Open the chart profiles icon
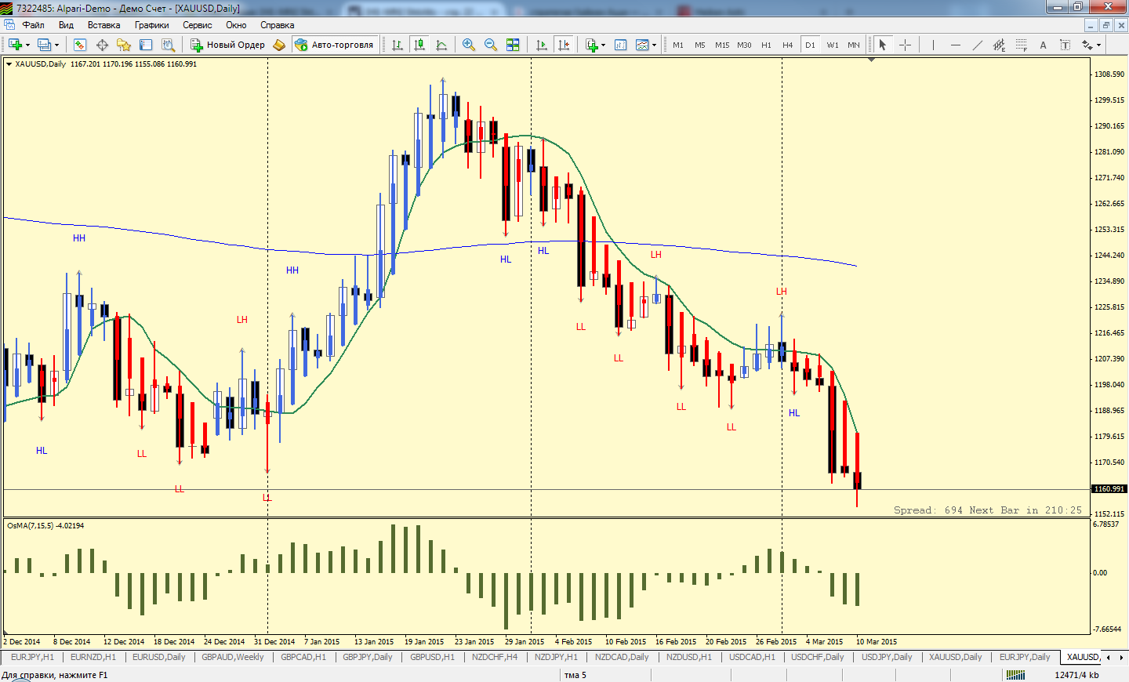 pos(45,45)
